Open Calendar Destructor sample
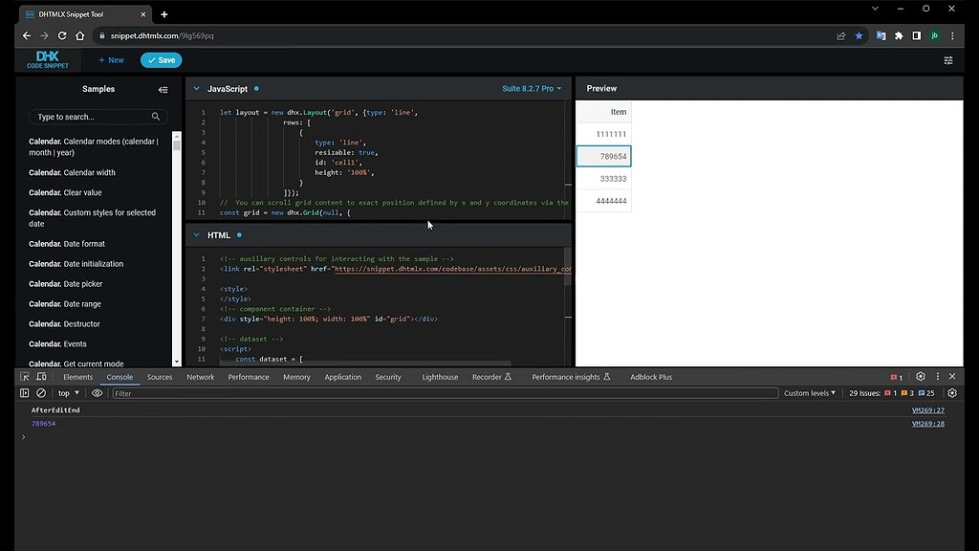This screenshot has height=551, width=979. click(64, 323)
